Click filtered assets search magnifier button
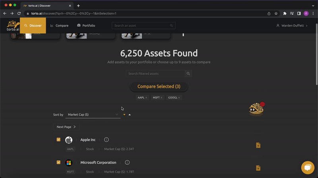This screenshot has width=318, height=178. (188, 74)
